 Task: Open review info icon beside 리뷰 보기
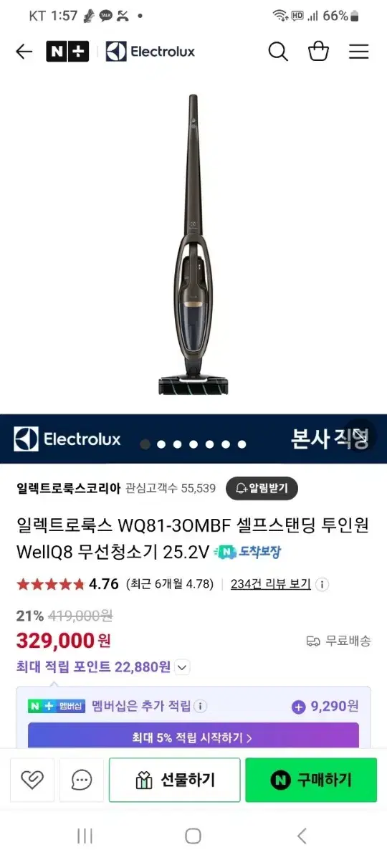tap(322, 584)
